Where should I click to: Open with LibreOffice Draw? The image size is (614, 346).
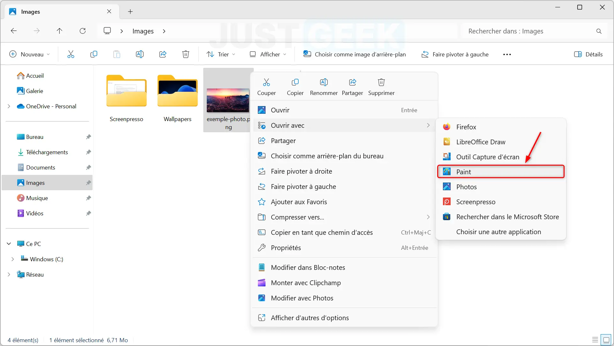(x=501, y=142)
